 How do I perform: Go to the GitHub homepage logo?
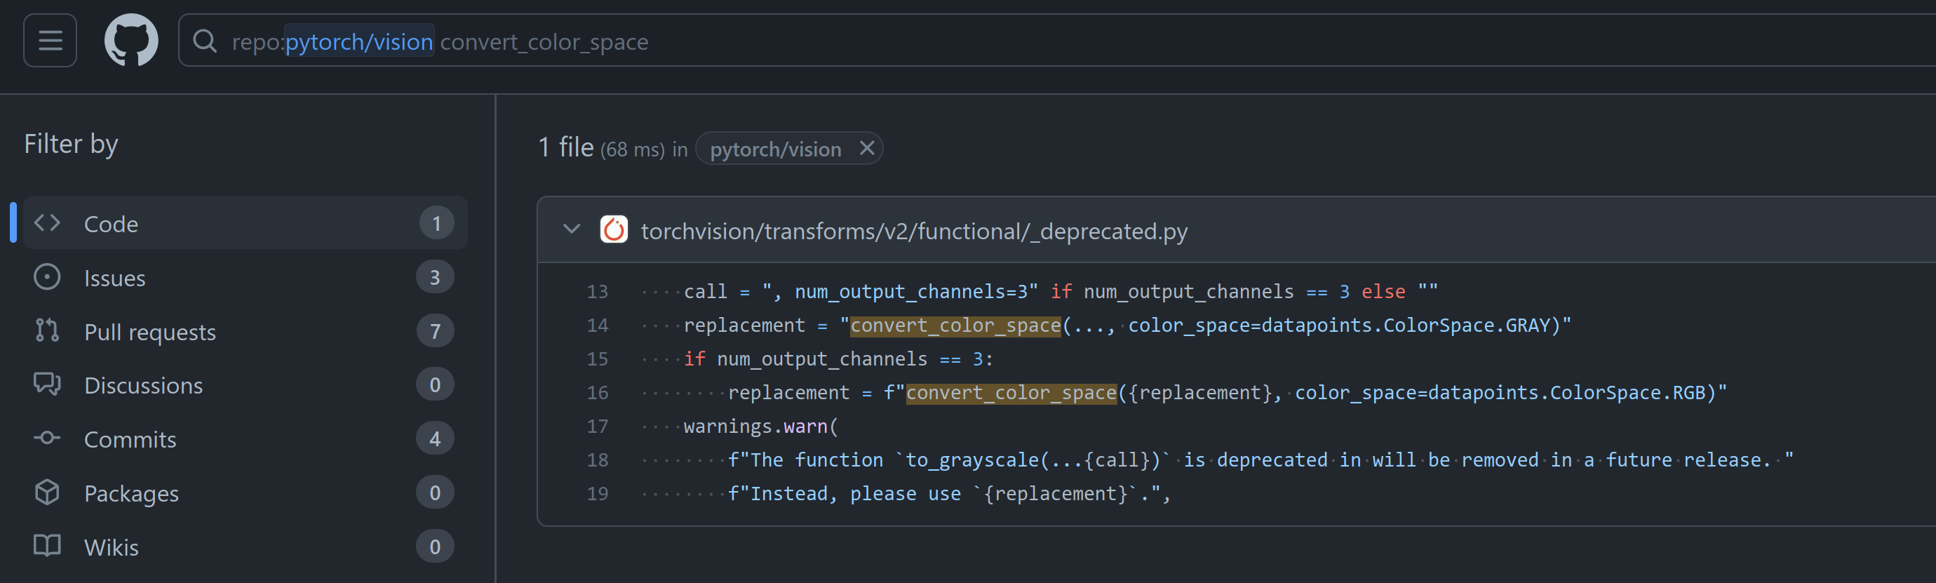pos(130,41)
